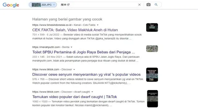Run search with magnifying glass icon
This screenshot has height=111, width=198.
pyautogui.click(x=156, y=5)
